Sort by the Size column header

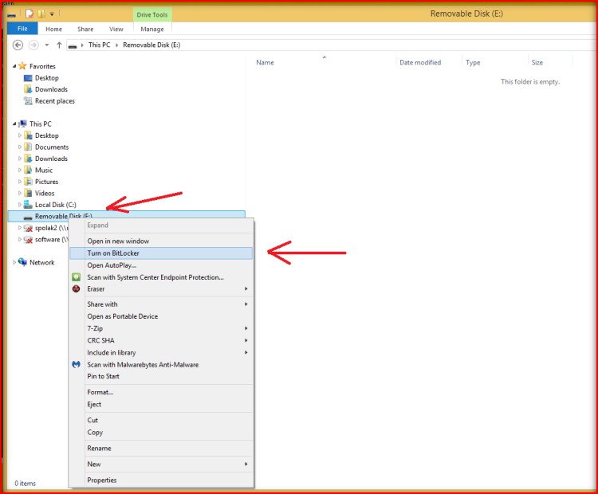click(x=537, y=62)
